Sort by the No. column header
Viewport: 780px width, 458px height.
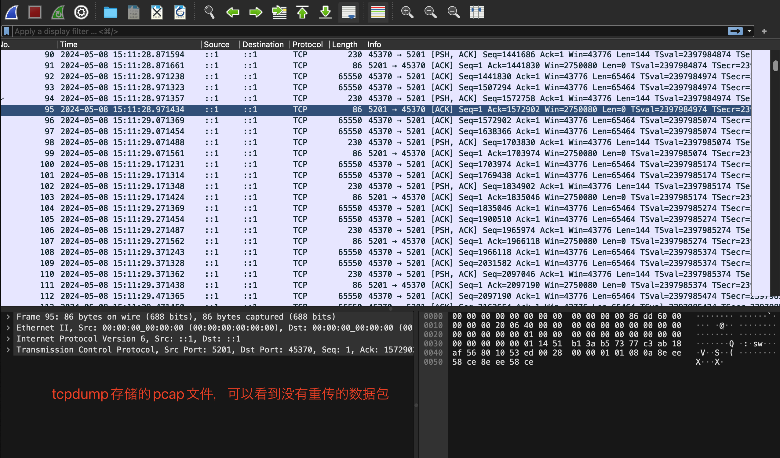[x=28, y=45]
